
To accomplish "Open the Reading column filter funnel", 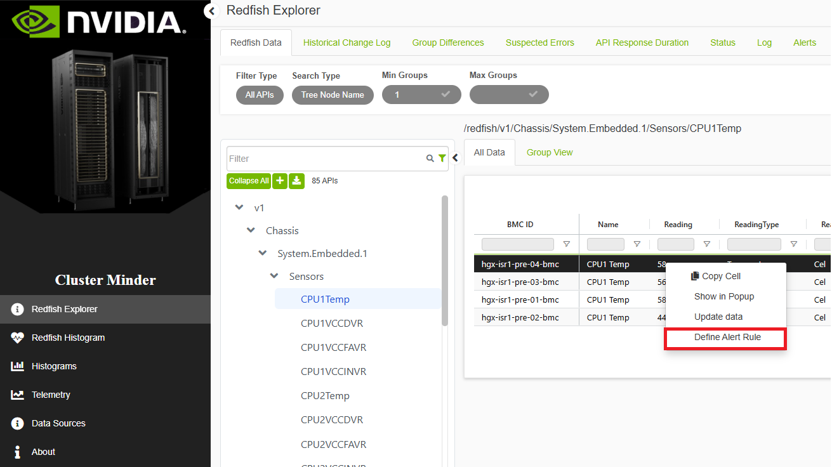I will (707, 244).
